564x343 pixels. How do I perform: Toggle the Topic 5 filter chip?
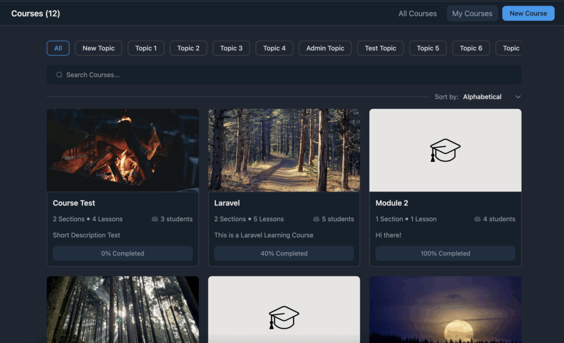pyautogui.click(x=428, y=48)
